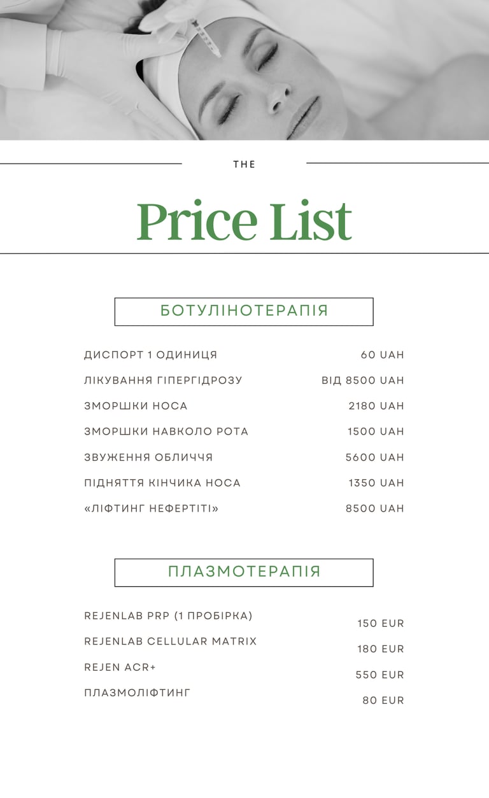This screenshot has height=798, width=489.
Task: Click the 60 UAH price
Action: [383, 355]
